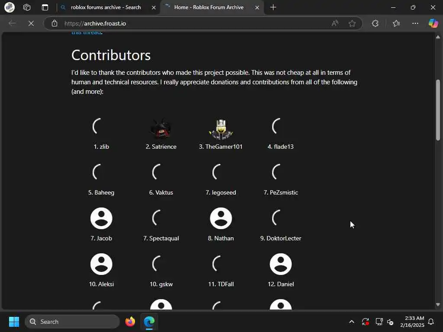Image resolution: width=443 pixels, height=332 pixels.
Task: Click the Edge profile avatar icon
Action: (x=10, y=7)
